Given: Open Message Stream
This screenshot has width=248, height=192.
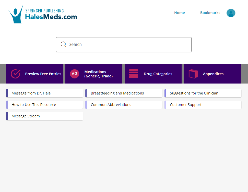Looking at the screenshot, I should point(45,116).
